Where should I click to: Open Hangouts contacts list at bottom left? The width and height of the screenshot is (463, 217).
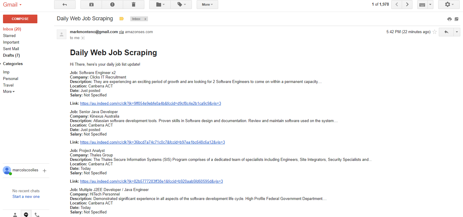(15, 214)
